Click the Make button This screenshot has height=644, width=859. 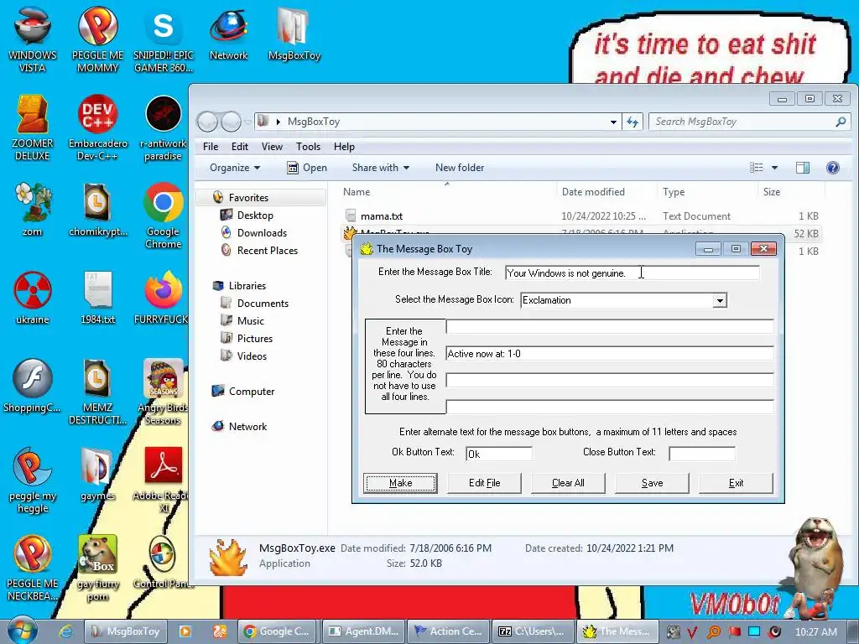click(x=400, y=483)
